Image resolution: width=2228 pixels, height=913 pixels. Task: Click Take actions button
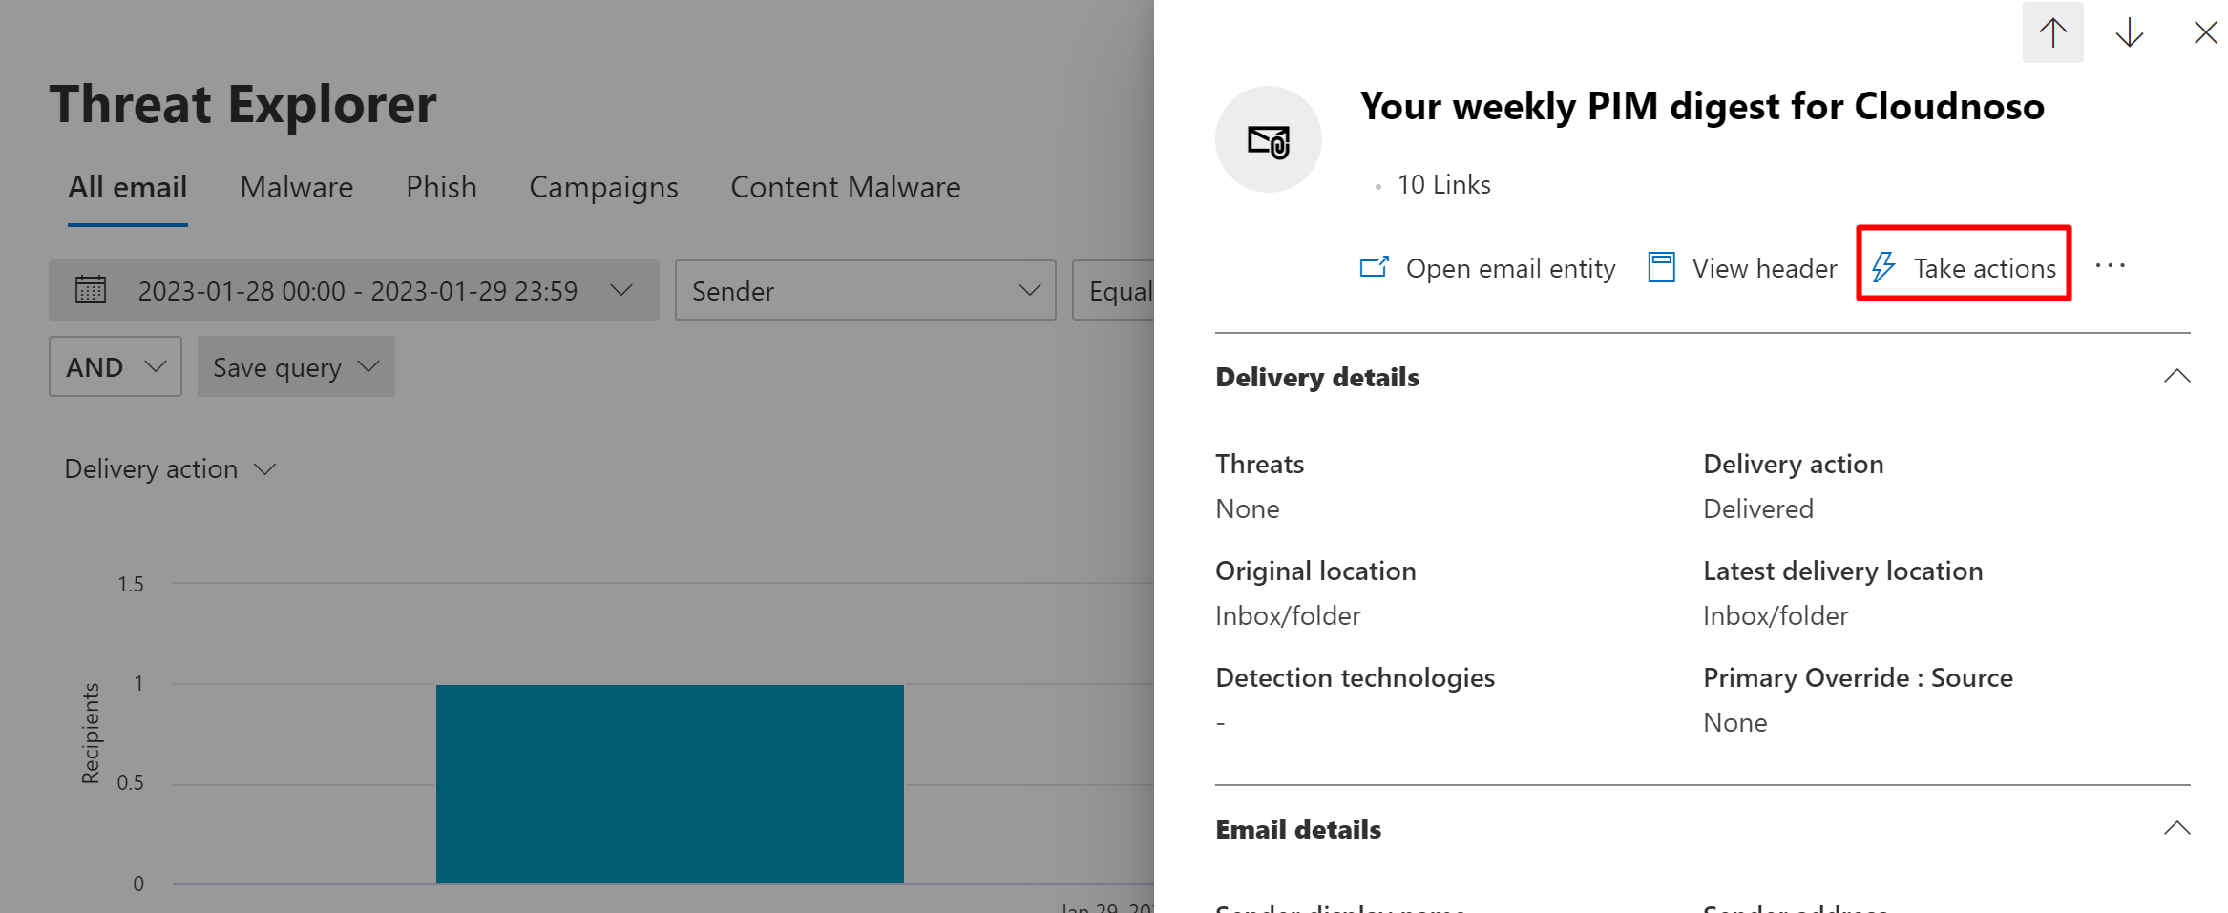(x=1964, y=268)
